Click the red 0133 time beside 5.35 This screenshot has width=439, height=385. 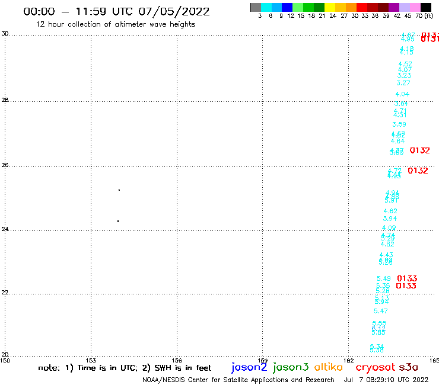tap(406, 285)
